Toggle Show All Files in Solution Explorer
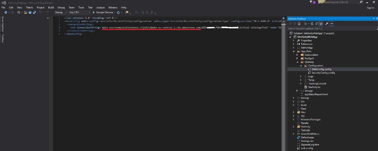Viewport: 378px width, 151px height. (321, 24)
